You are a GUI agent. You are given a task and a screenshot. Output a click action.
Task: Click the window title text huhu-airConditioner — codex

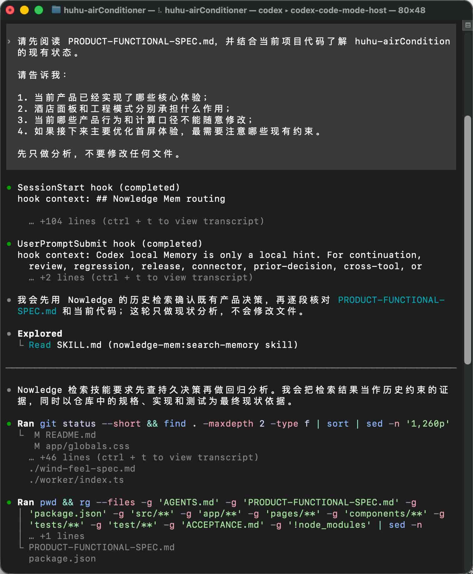point(223,10)
